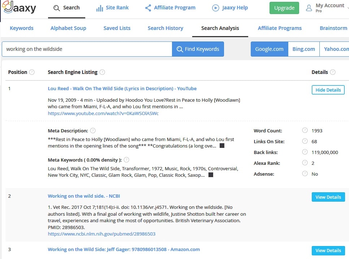Click the help icon next to Position

tap(32, 72)
